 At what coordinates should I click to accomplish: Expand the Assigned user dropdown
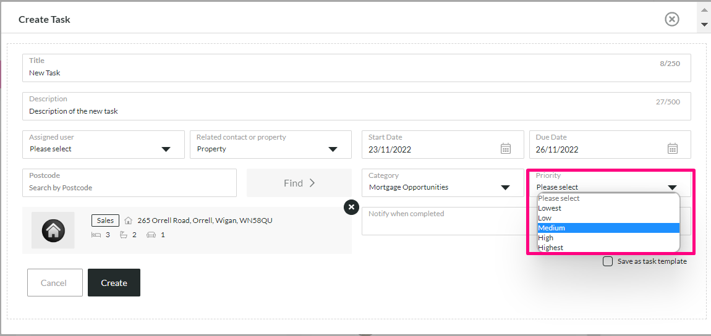[103, 145]
